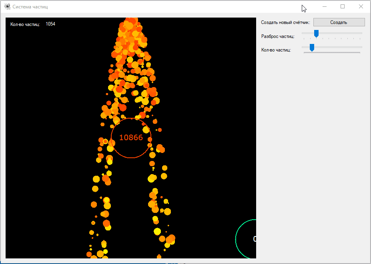This screenshot has width=371, height=264.
Task: Maximize the "Система частиц" window
Action: pos(343,7)
